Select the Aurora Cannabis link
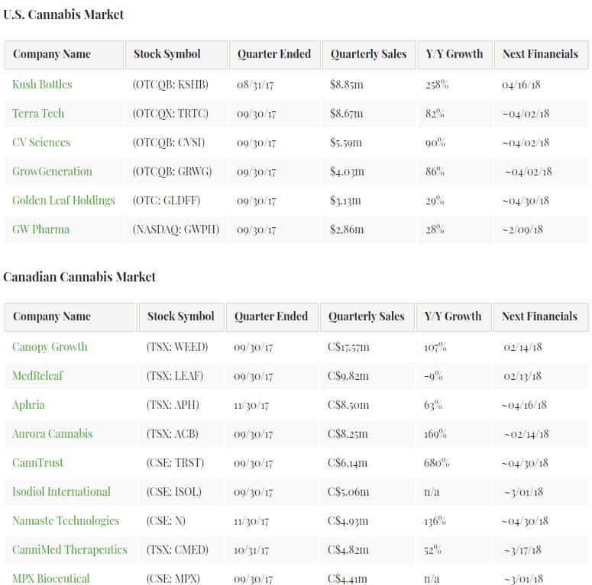This screenshot has height=585, width=592. point(52,434)
